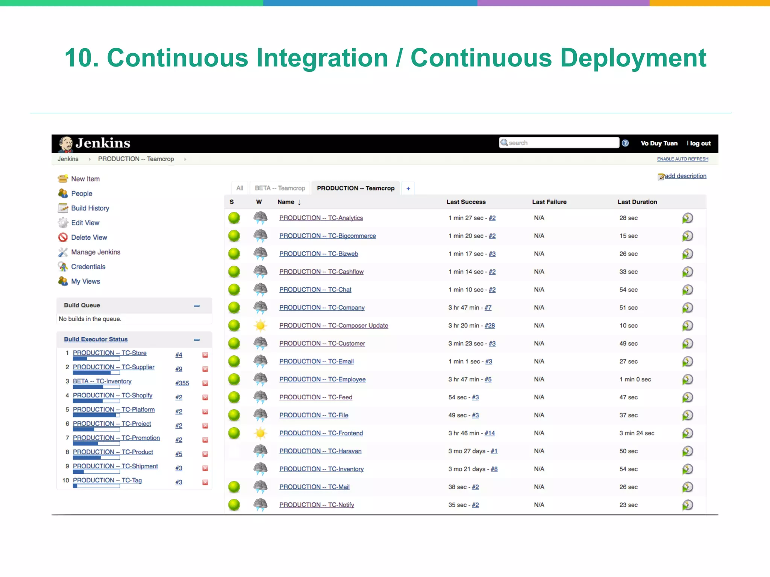Schedule a build for TC-Analytics
This screenshot has width=770, height=577.
688,218
